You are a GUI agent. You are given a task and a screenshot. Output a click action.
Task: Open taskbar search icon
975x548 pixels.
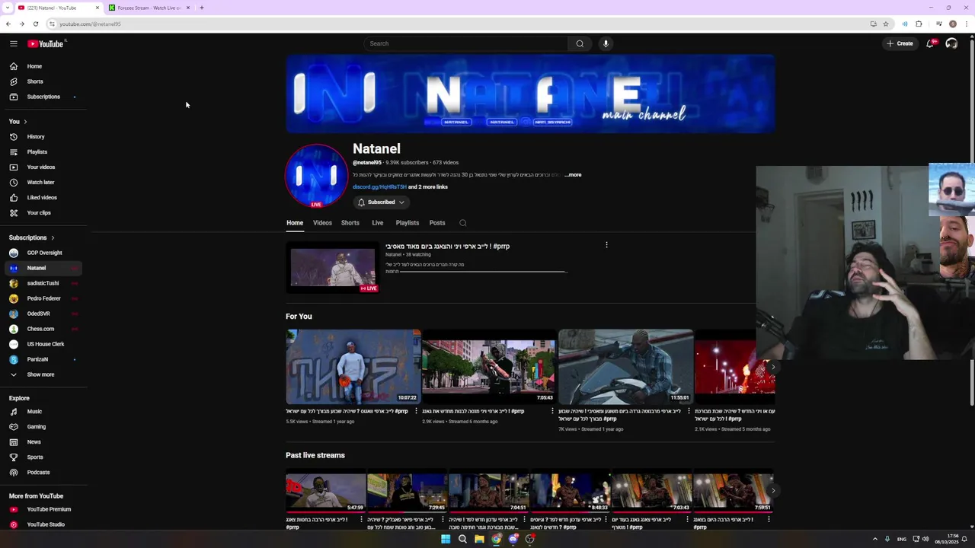(462, 539)
